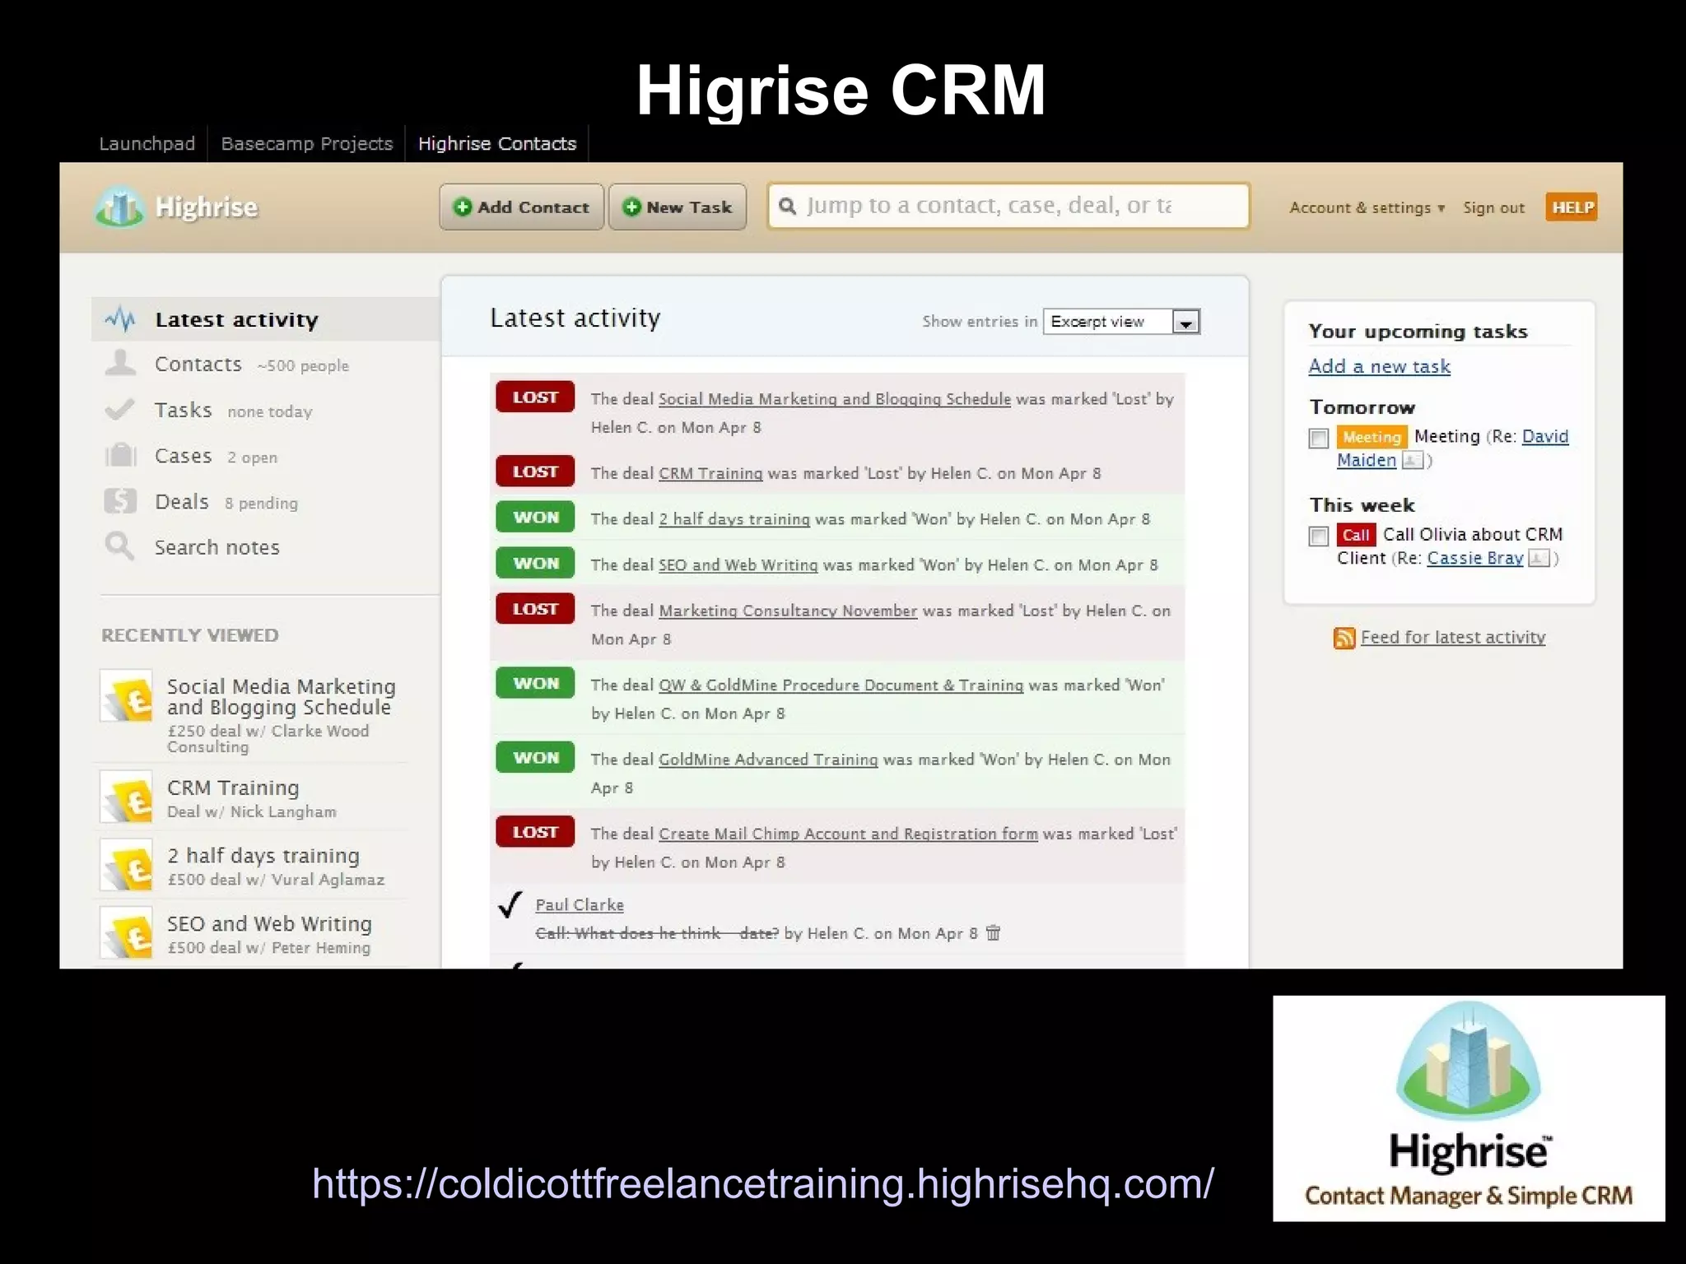Image resolution: width=1686 pixels, height=1264 pixels.
Task: Click the Contacts person icon in sidebar
Action: [120, 363]
